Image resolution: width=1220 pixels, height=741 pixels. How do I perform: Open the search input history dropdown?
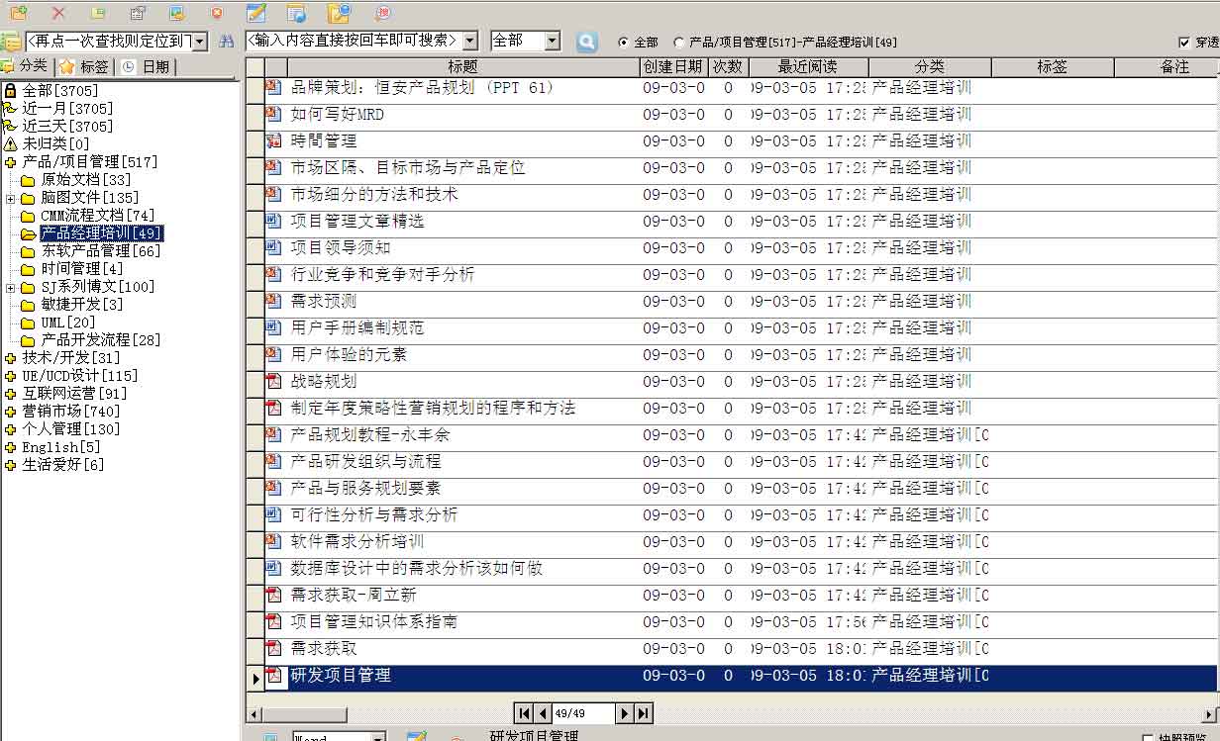(469, 42)
